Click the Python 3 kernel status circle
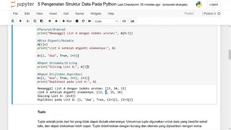This screenshot has width=231, height=130. point(219,14)
